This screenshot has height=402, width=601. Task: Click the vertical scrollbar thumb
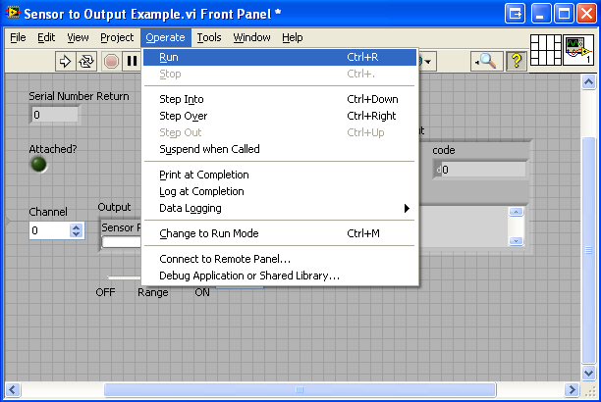588,250
